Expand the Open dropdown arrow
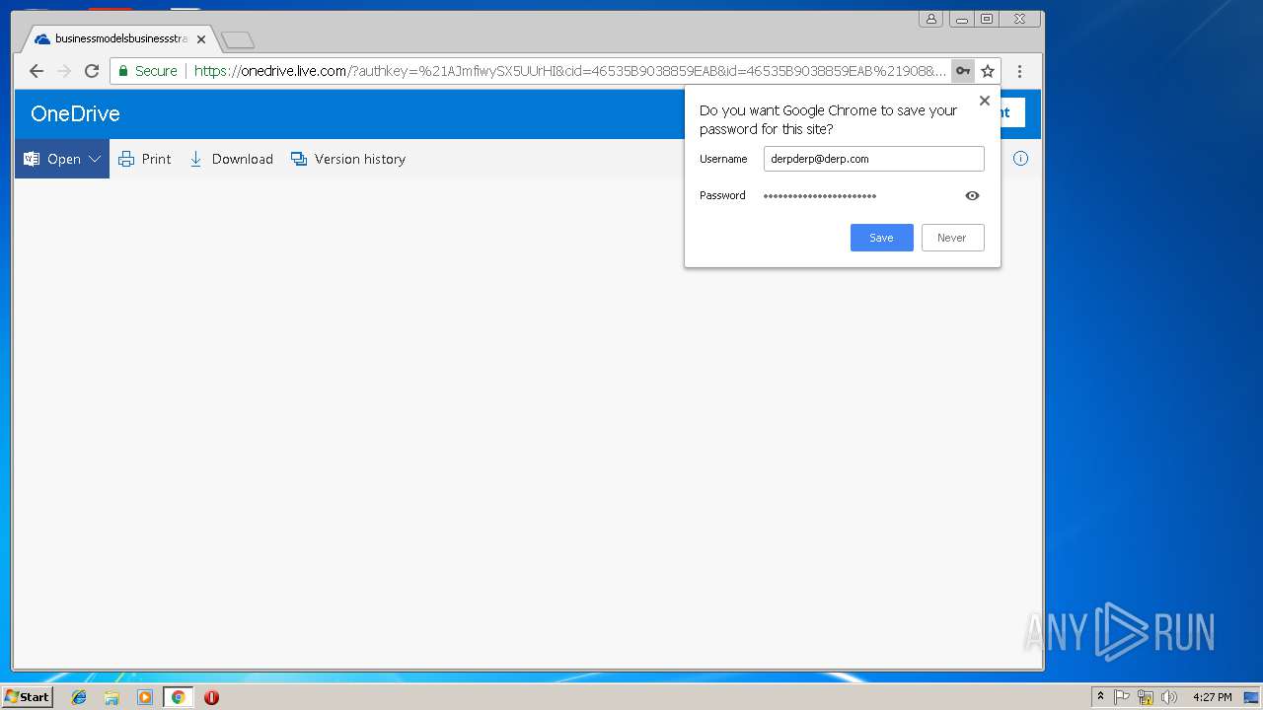This screenshot has width=1263, height=710. [95, 159]
